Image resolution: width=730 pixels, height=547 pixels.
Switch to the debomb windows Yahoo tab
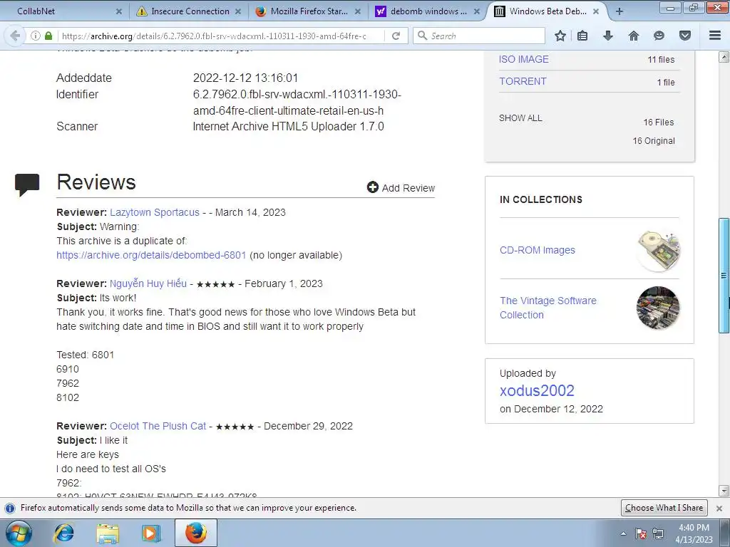tap(428, 11)
